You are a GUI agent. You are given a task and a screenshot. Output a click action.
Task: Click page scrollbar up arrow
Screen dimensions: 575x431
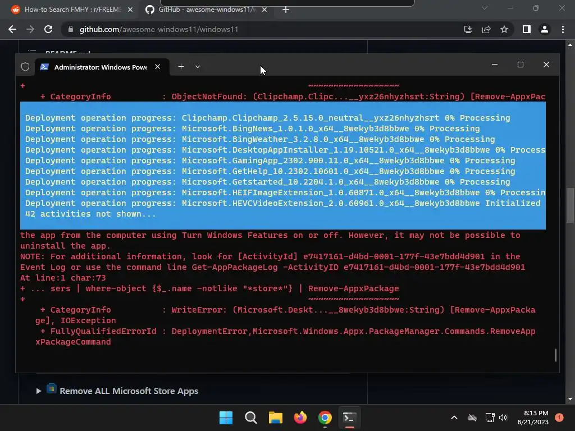[570, 45]
